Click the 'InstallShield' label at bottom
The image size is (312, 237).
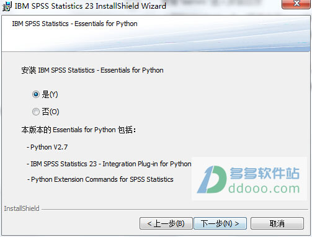(22, 208)
